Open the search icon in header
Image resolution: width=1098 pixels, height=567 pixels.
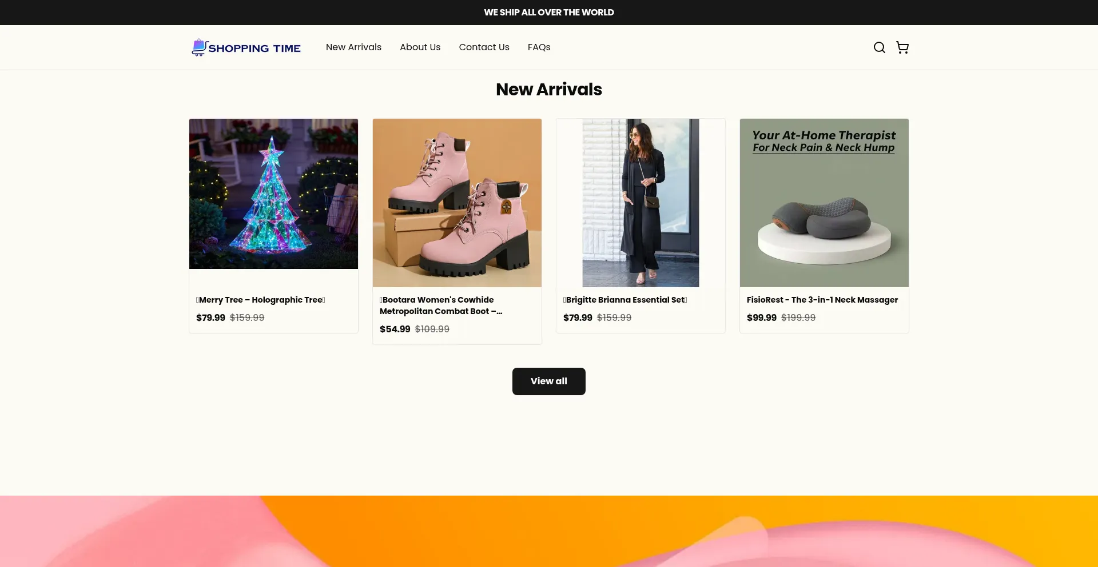click(x=879, y=47)
